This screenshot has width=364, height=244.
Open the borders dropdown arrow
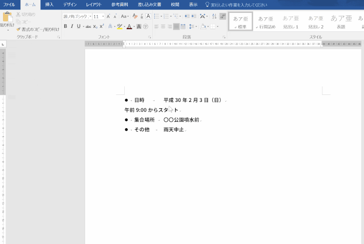[x=217, y=26]
